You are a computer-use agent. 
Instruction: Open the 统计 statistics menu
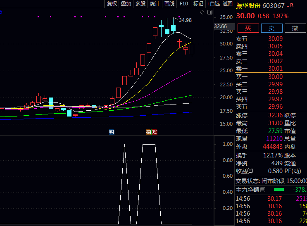(x=155, y=4)
